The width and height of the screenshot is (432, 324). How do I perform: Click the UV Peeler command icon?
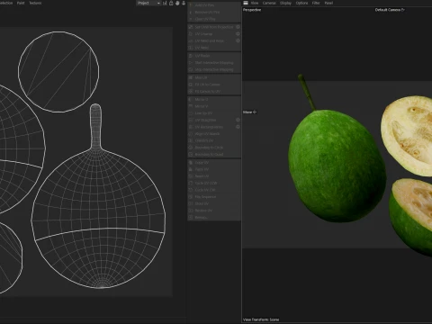coord(190,56)
